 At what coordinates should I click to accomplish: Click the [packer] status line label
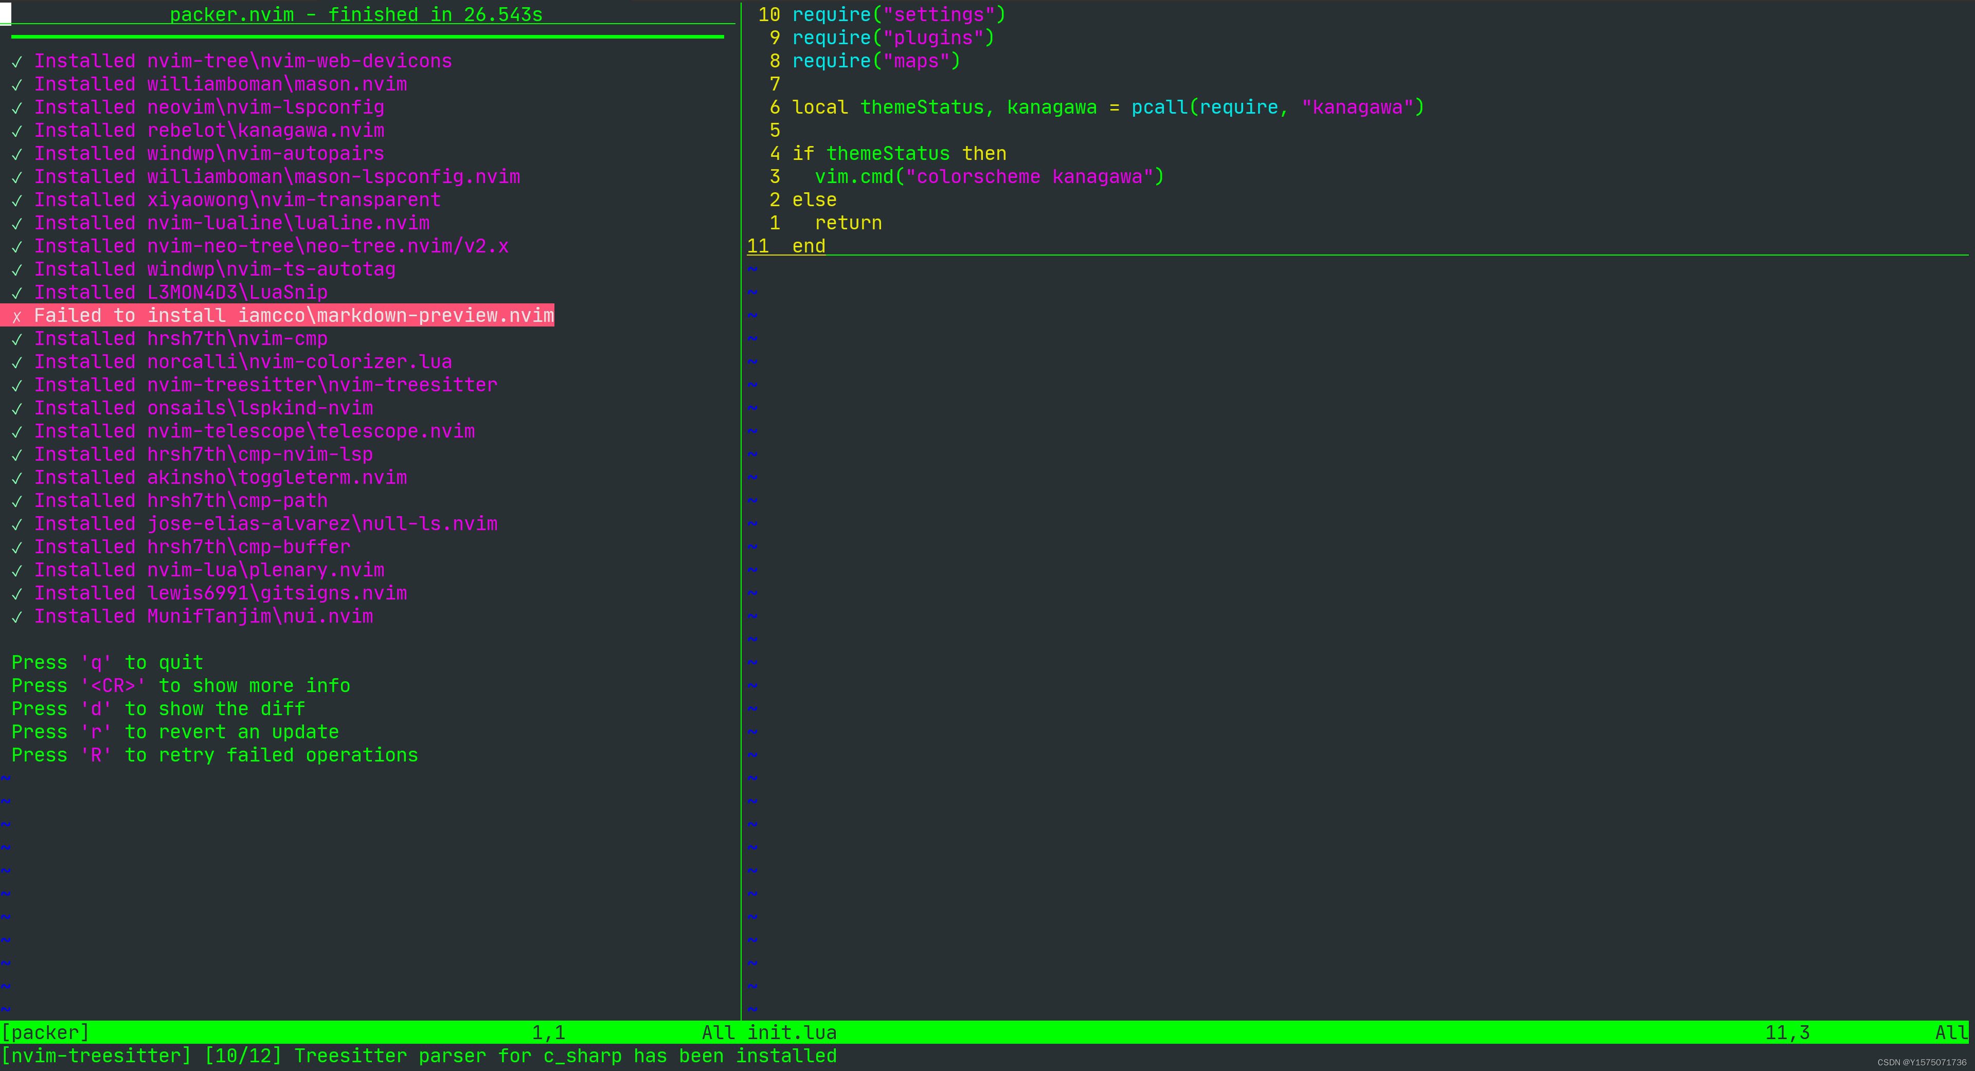[x=45, y=1032]
